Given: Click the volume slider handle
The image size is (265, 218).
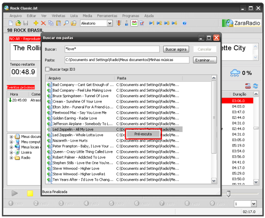Looking at the screenshot, I should [228, 194].
